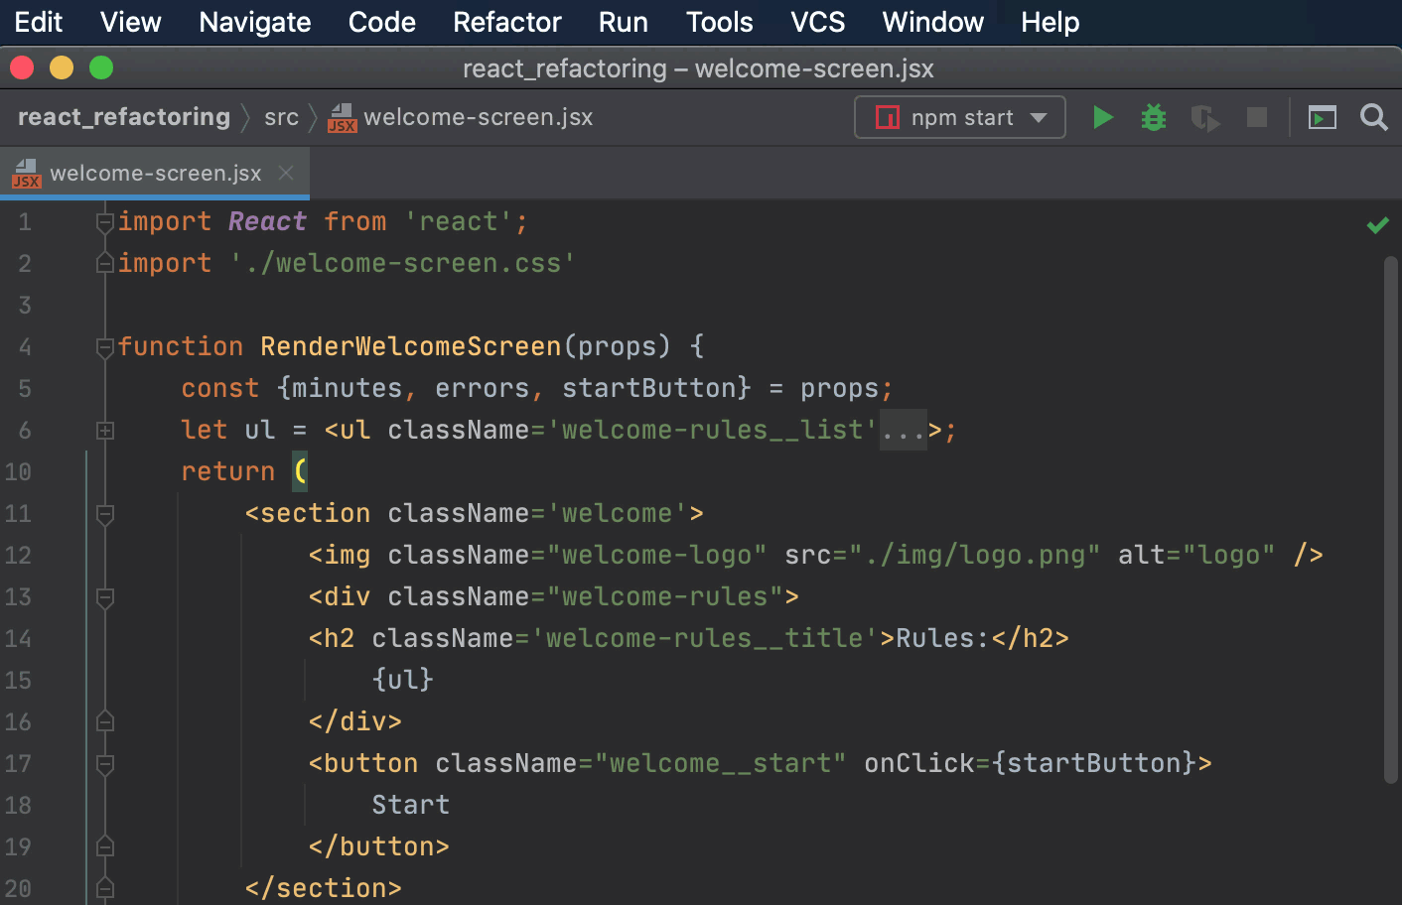
Task: Collapse the section JSX block fold marker
Action: pyautogui.click(x=104, y=514)
